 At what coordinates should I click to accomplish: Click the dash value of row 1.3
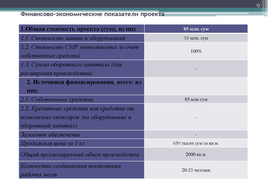196,69
